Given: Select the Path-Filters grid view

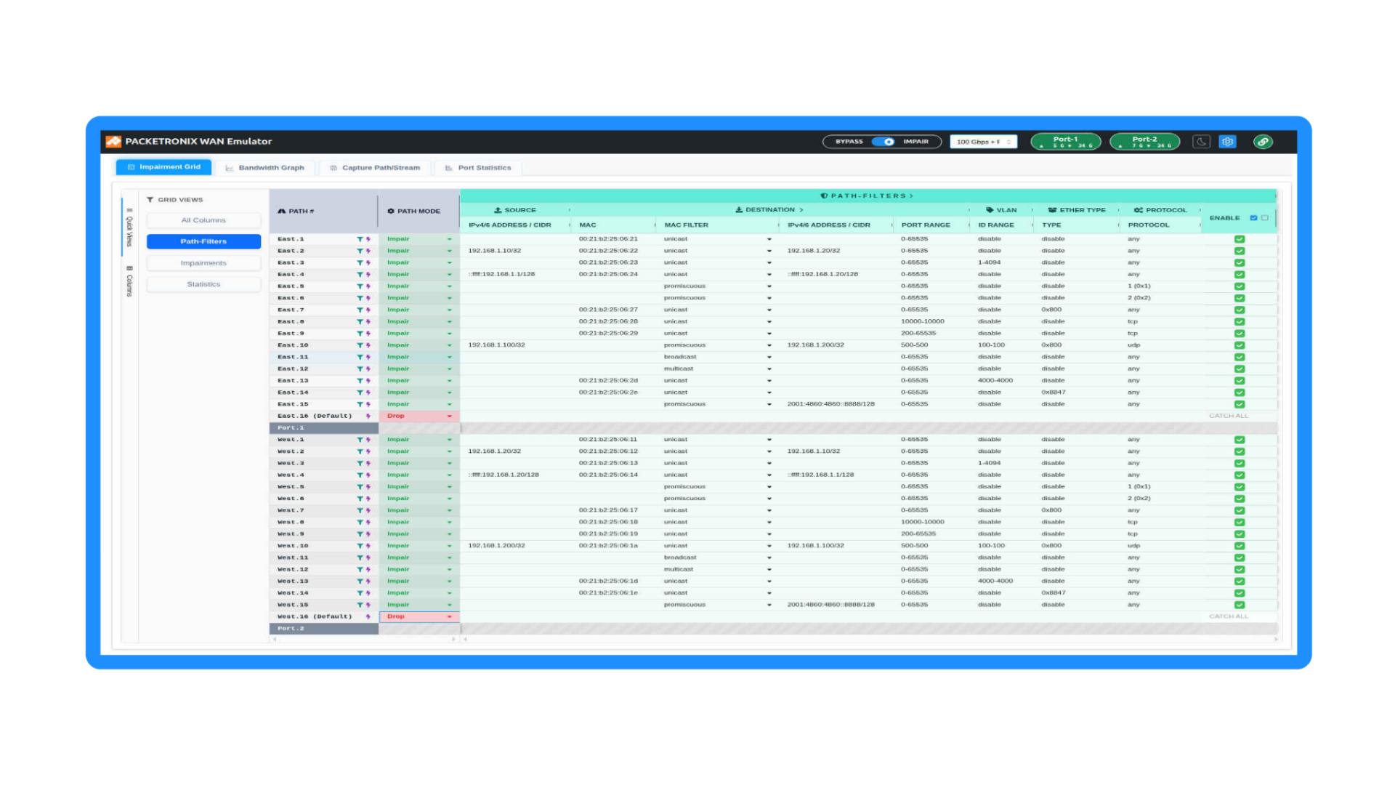Looking at the screenshot, I should (203, 241).
